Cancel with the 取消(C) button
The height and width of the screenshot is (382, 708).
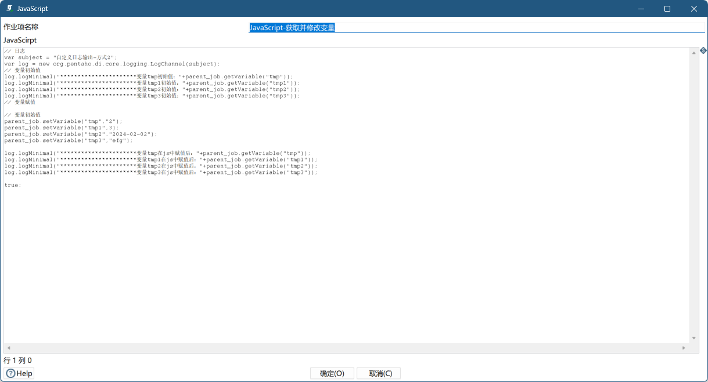(379, 373)
